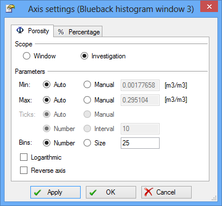
Task: Select the greyed Ticks Interval radio
Action: 87,129
